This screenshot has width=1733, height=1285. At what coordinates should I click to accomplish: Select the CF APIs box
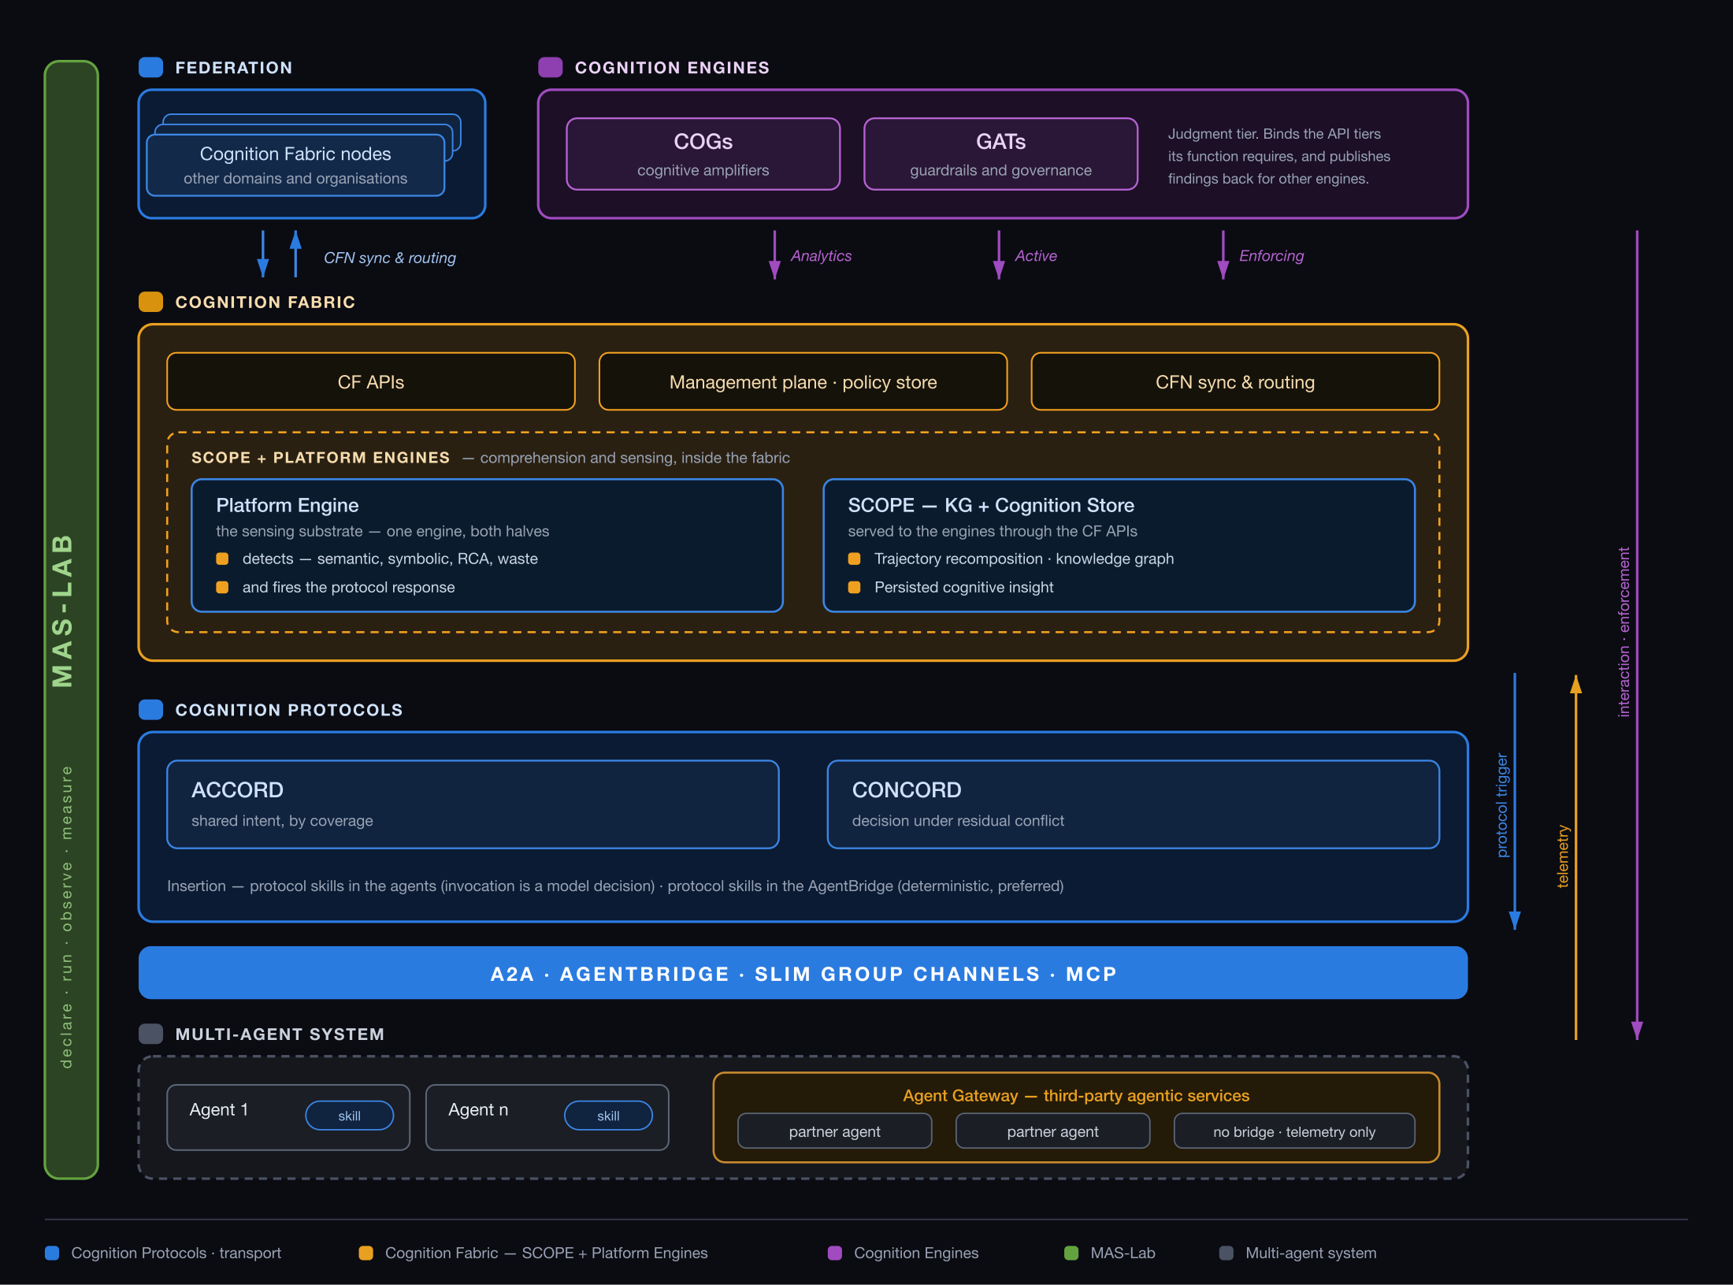pyautogui.click(x=371, y=381)
